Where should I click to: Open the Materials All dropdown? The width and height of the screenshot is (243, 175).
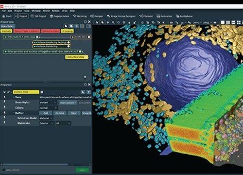point(63,123)
